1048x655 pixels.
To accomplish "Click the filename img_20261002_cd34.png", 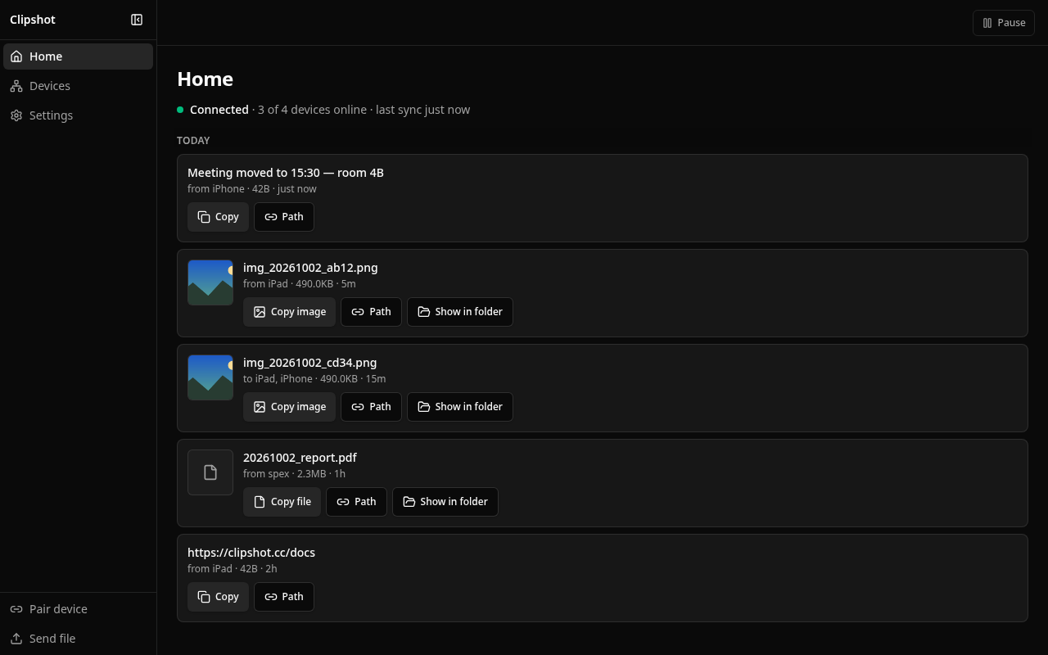I will 310,363.
